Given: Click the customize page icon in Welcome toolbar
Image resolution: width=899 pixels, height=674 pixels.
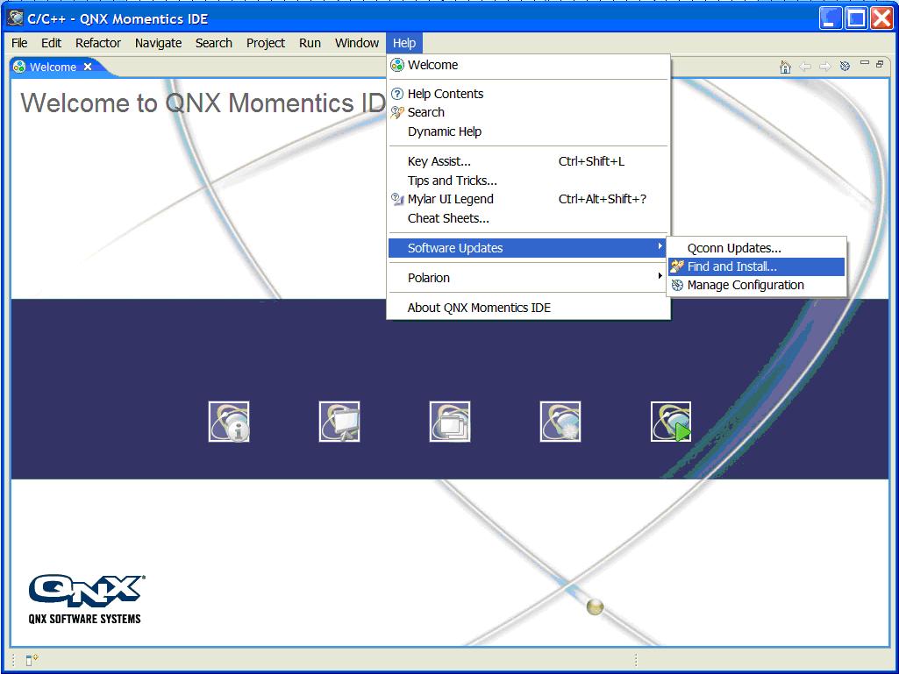Looking at the screenshot, I should [x=845, y=67].
